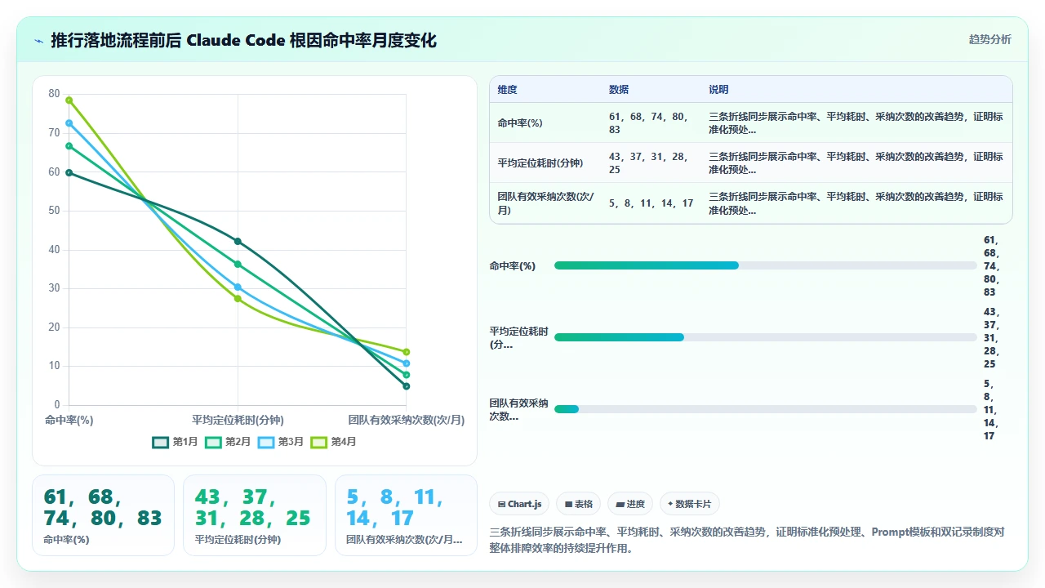This screenshot has width=1045, height=588.
Task: Click the 团队有效采纳次数(次/月) table row label
Action: pos(545,203)
